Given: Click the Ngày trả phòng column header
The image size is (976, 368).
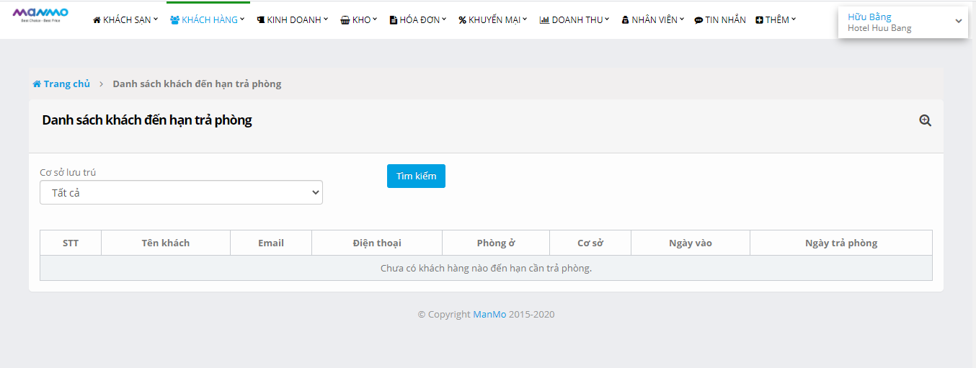Looking at the screenshot, I should [840, 243].
